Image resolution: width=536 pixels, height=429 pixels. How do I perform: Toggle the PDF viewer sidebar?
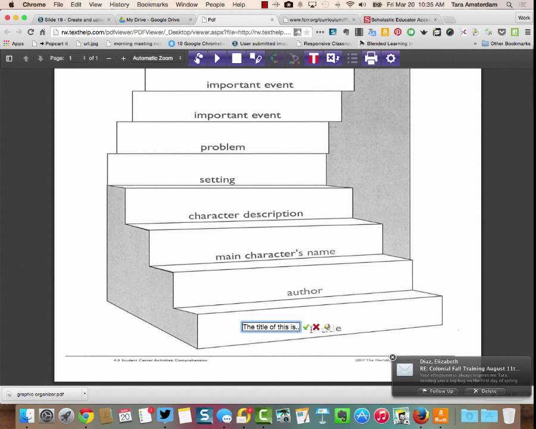(9, 58)
